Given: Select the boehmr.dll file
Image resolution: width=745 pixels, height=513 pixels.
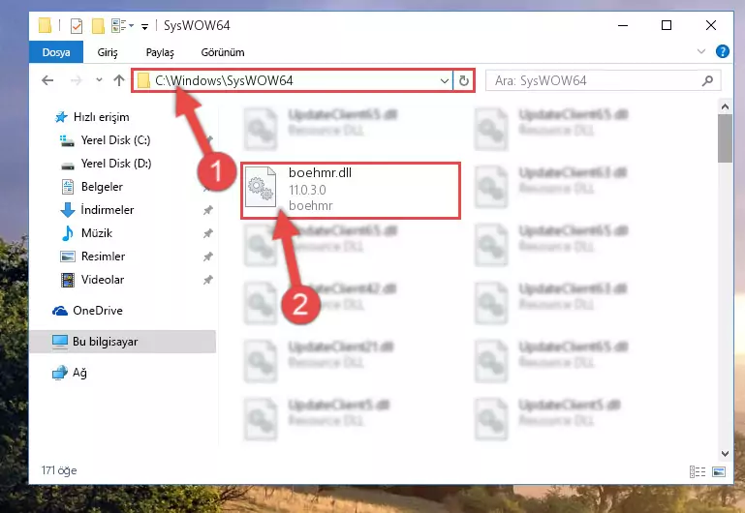Looking at the screenshot, I should click(x=351, y=191).
